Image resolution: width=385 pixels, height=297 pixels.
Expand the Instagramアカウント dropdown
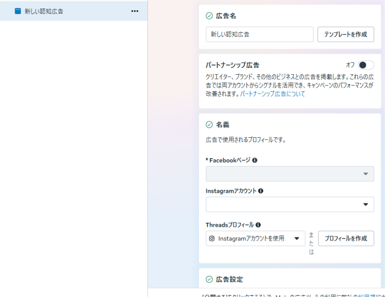coord(290,204)
